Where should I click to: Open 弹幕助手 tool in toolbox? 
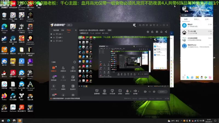(x=53, y=69)
